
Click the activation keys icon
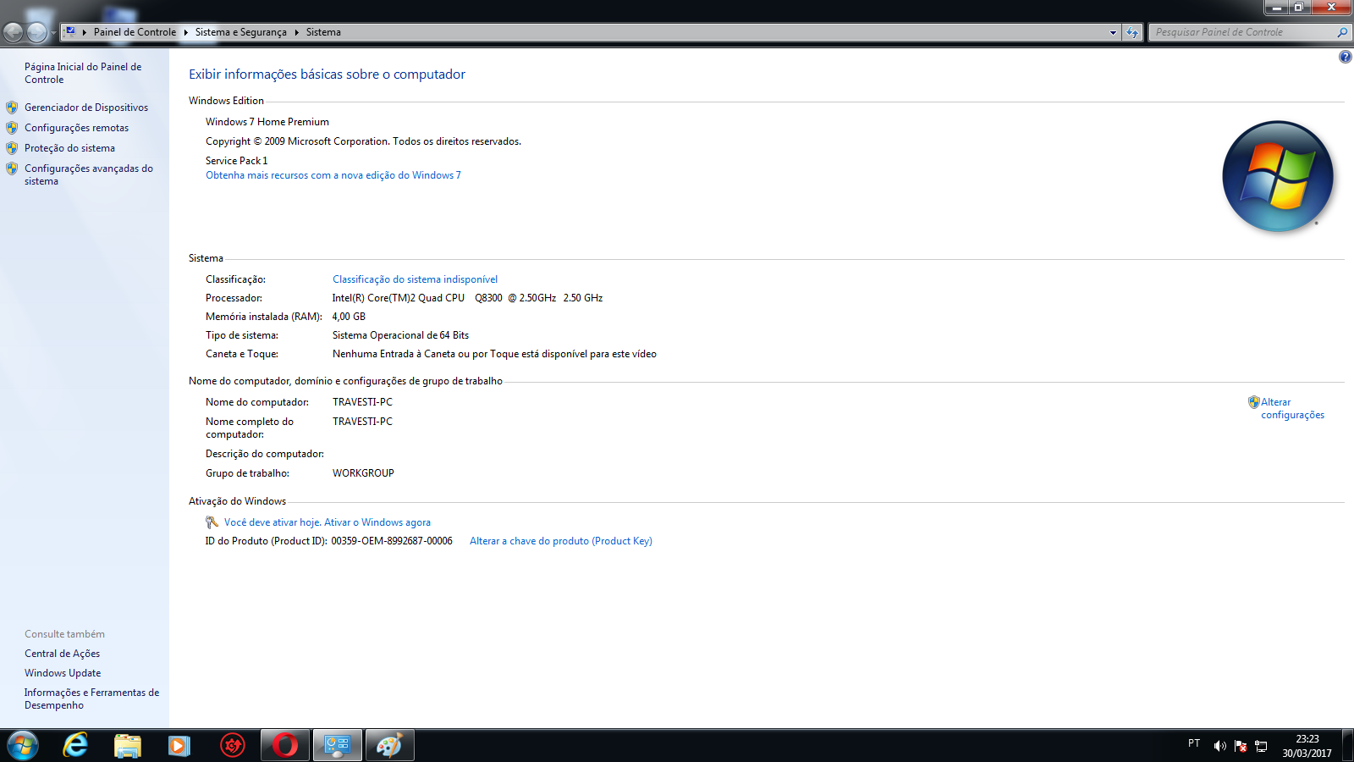(212, 522)
